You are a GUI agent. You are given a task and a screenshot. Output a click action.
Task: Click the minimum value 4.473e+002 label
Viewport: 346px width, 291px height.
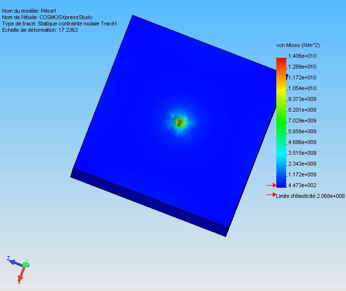click(302, 185)
